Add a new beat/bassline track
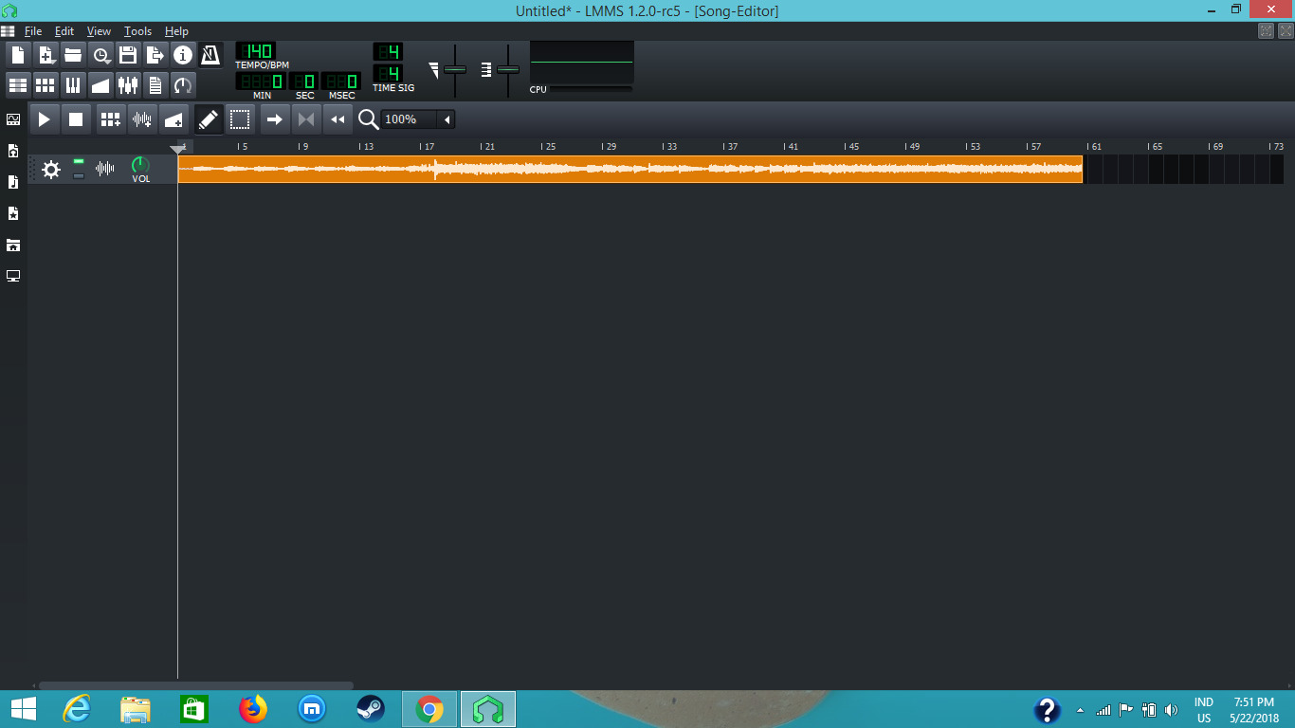The image size is (1295, 728). (111, 119)
